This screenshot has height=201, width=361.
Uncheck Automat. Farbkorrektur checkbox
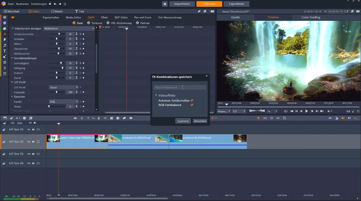(x=192, y=100)
